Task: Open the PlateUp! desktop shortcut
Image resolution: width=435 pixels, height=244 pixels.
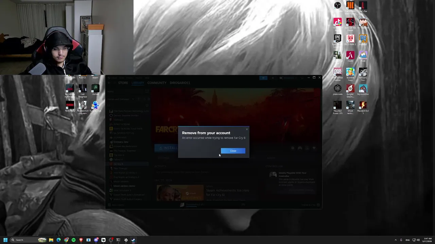Action: (x=363, y=40)
